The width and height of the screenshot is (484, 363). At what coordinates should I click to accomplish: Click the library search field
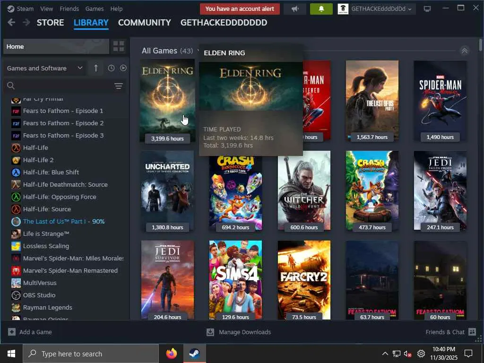point(64,86)
